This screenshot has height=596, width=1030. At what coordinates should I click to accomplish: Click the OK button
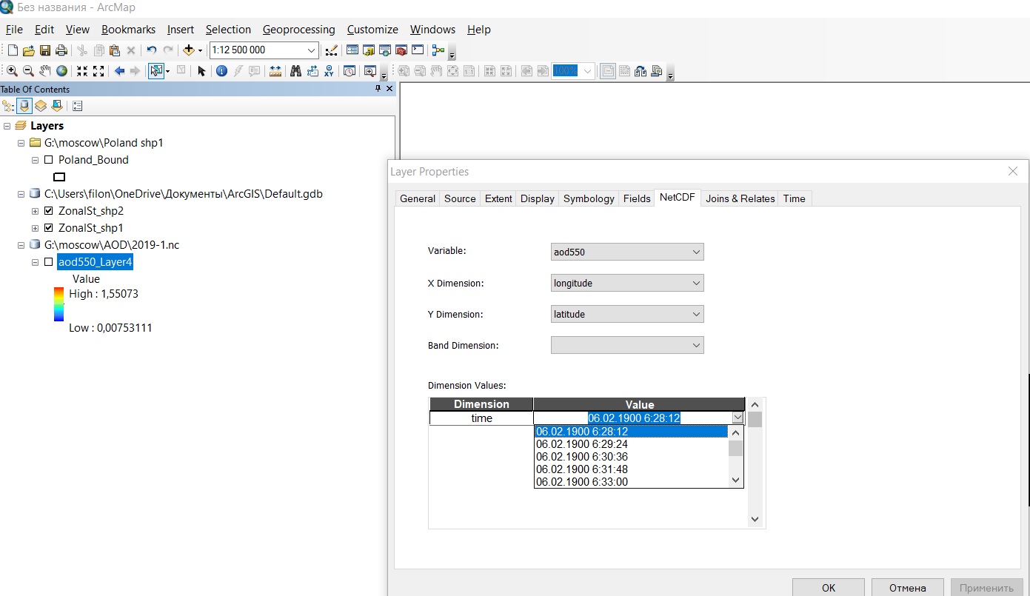(x=828, y=588)
